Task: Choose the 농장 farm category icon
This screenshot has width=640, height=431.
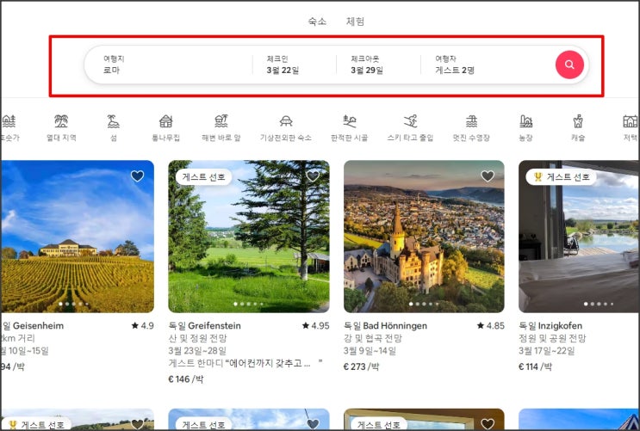Action: [525, 127]
